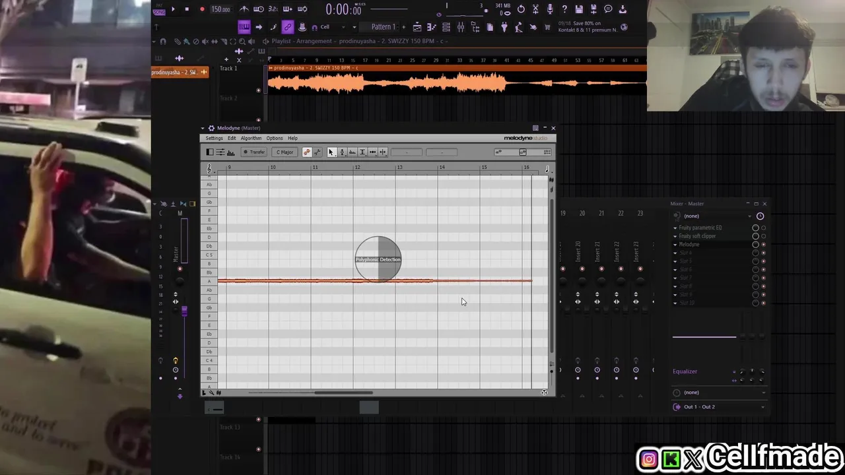The image size is (845, 475).
Task: Select Melodyne's note separation tool
Action: 383,152
